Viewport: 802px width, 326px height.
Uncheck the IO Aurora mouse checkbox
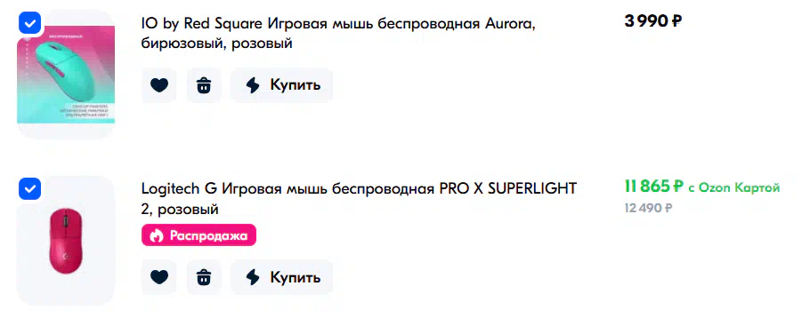click(x=29, y=23)
